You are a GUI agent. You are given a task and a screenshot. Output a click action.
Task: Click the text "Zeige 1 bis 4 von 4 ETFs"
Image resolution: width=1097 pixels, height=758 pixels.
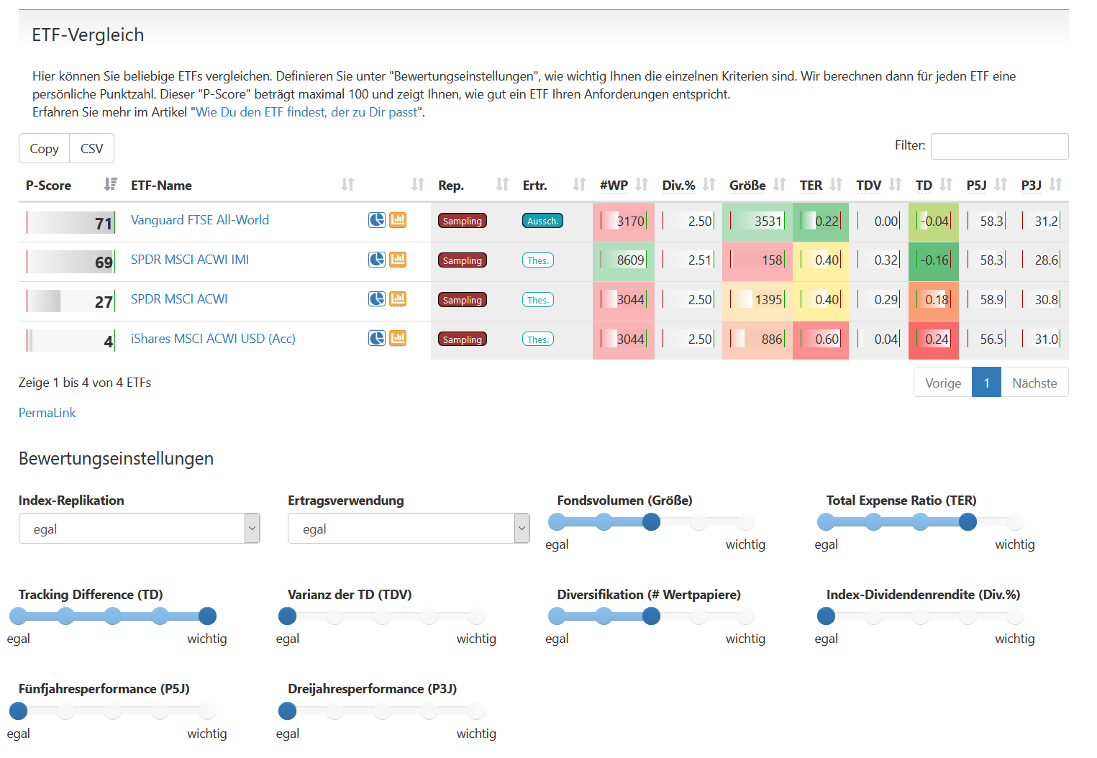(x=85, y=383)
